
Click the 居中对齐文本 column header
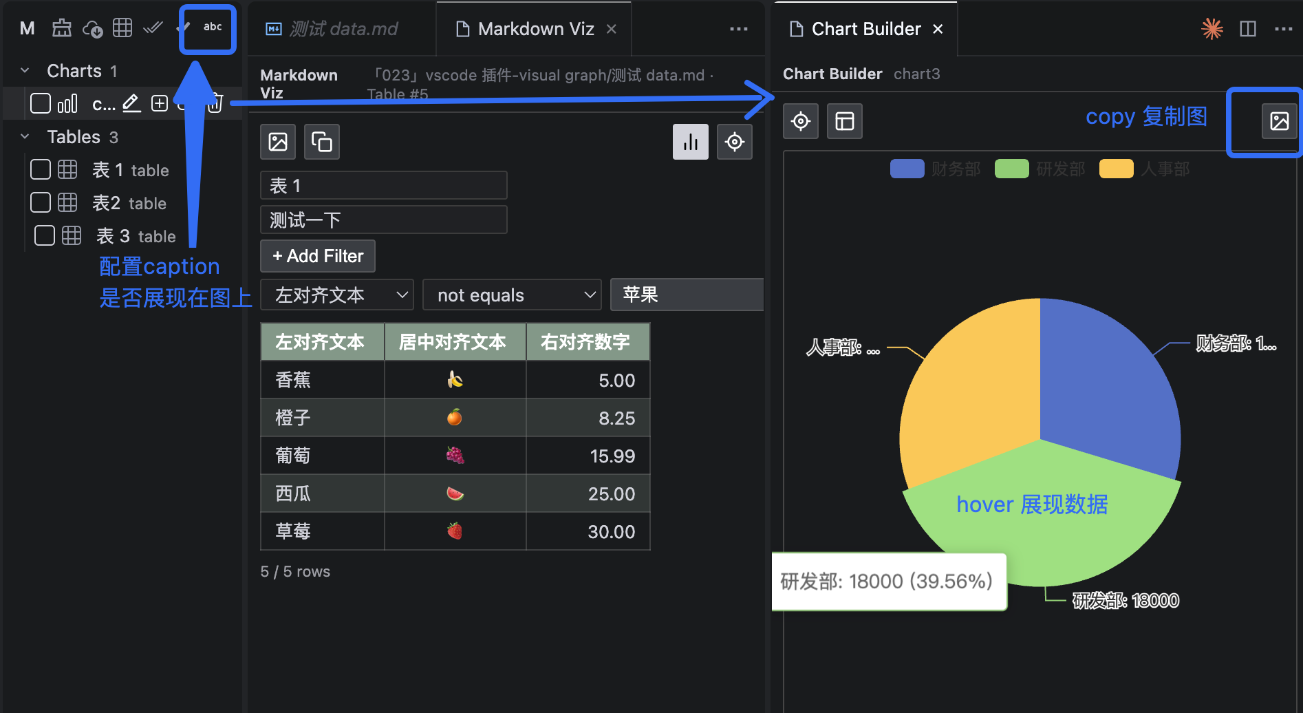coord(455,341)
